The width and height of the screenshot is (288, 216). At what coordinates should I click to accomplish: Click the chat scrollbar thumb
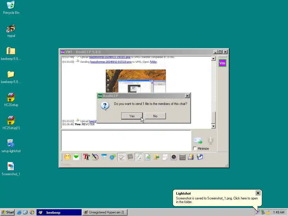213,118
